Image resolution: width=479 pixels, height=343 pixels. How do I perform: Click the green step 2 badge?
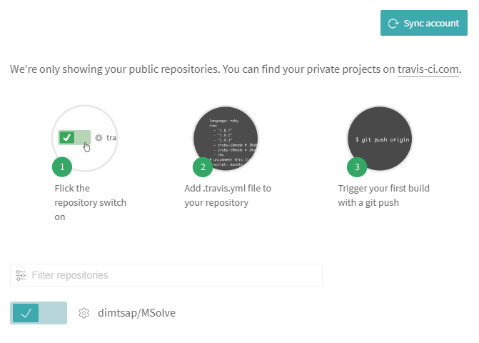[203, 167]
